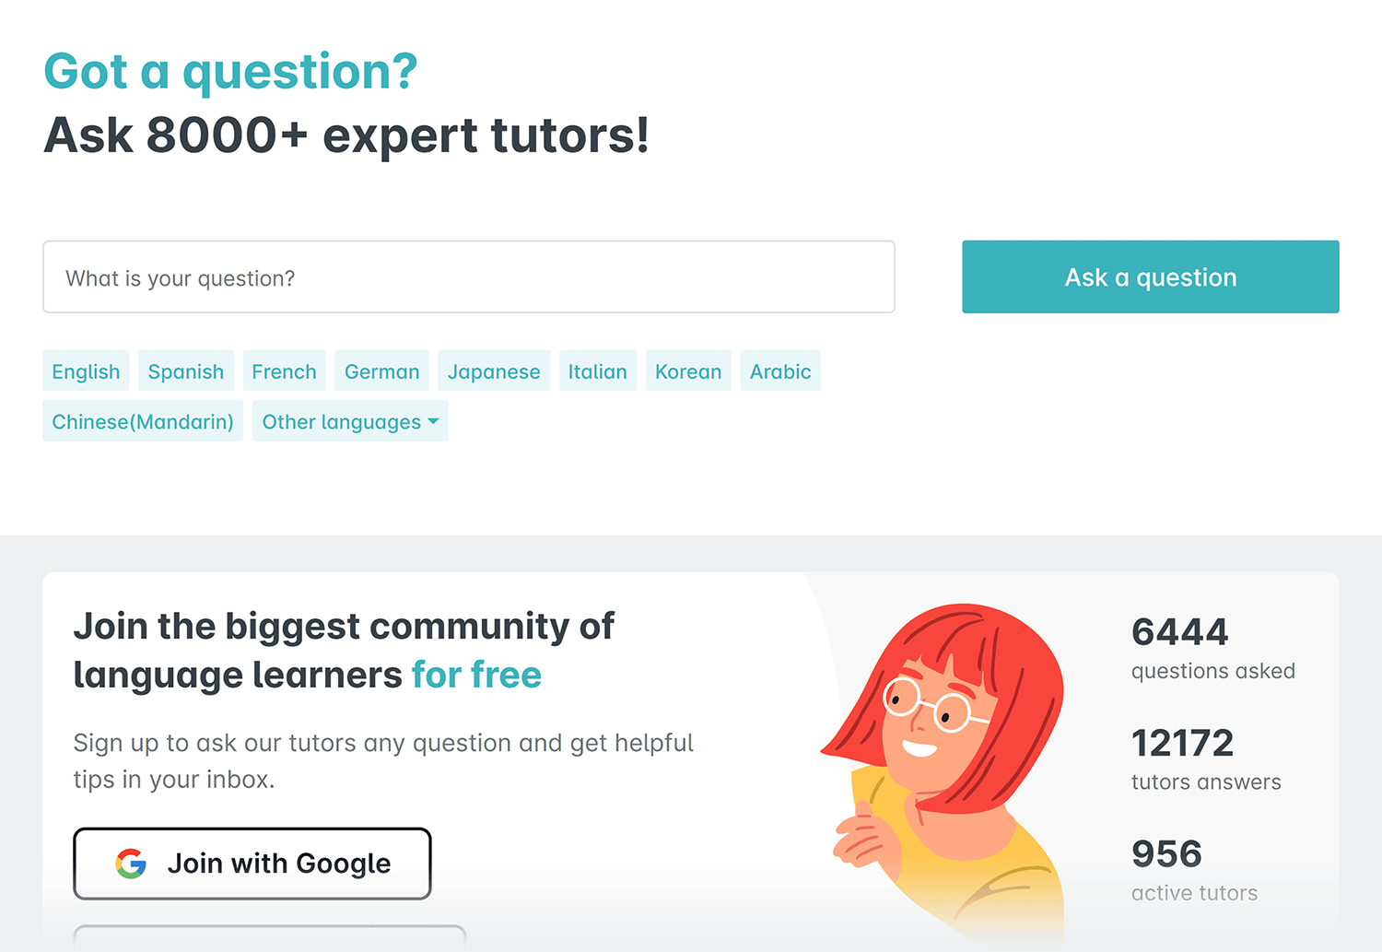Click the 'Ask 8000+ expert tutors!' heading
Viewport: 1382px width, 952px height.
coord(346,135)
